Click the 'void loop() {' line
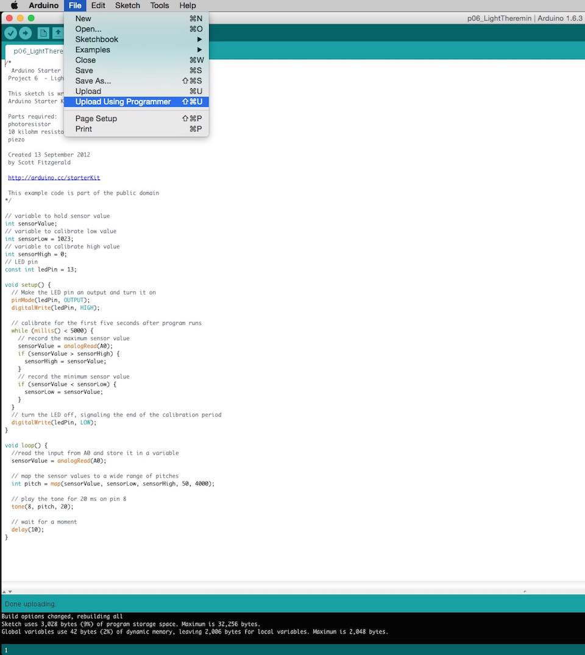585x655 pixels. 26,446
